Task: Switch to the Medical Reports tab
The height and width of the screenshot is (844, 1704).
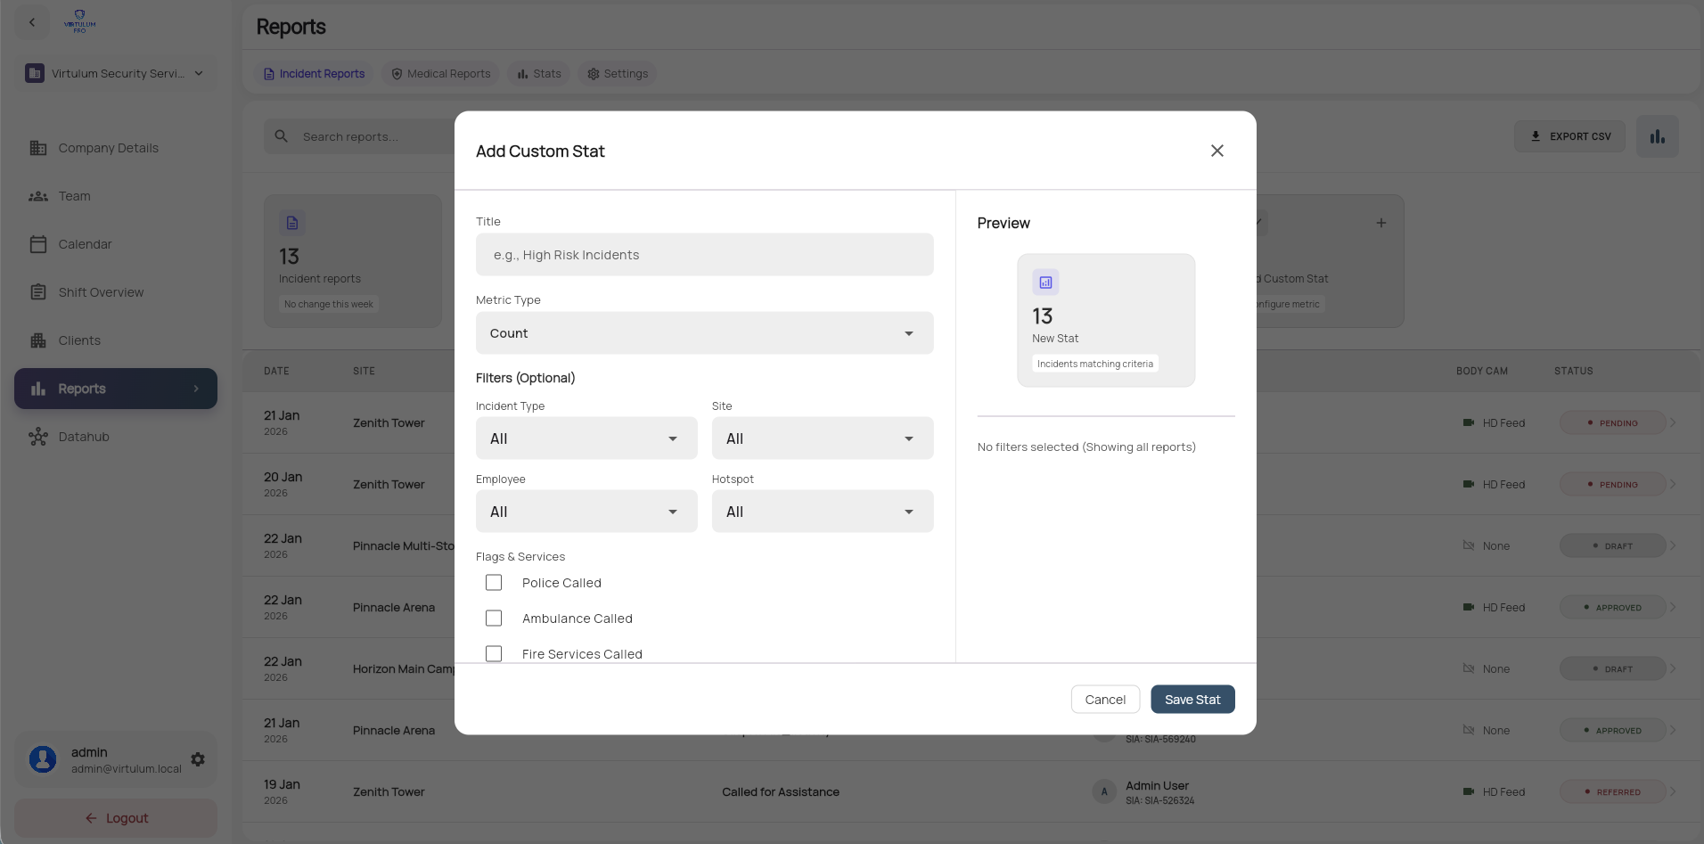Action: coord(440,73)
